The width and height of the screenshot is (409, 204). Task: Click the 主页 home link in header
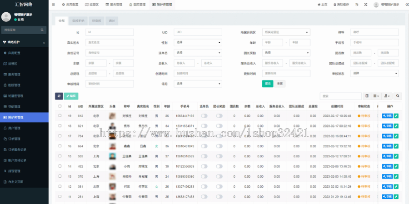(322, 5)
